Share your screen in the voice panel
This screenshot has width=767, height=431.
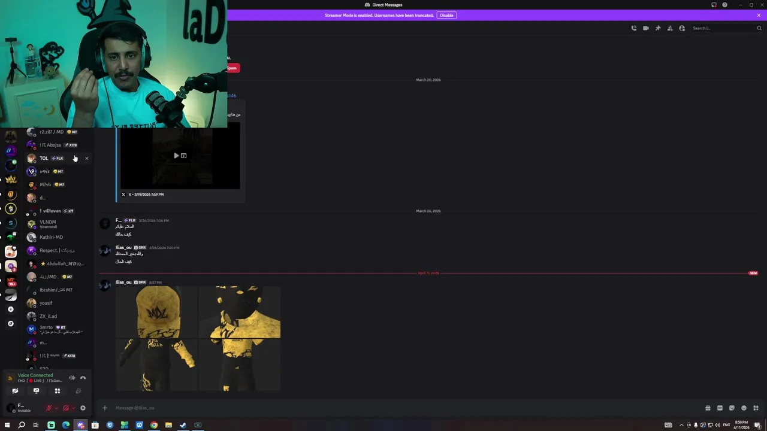(x=36, y=391)
